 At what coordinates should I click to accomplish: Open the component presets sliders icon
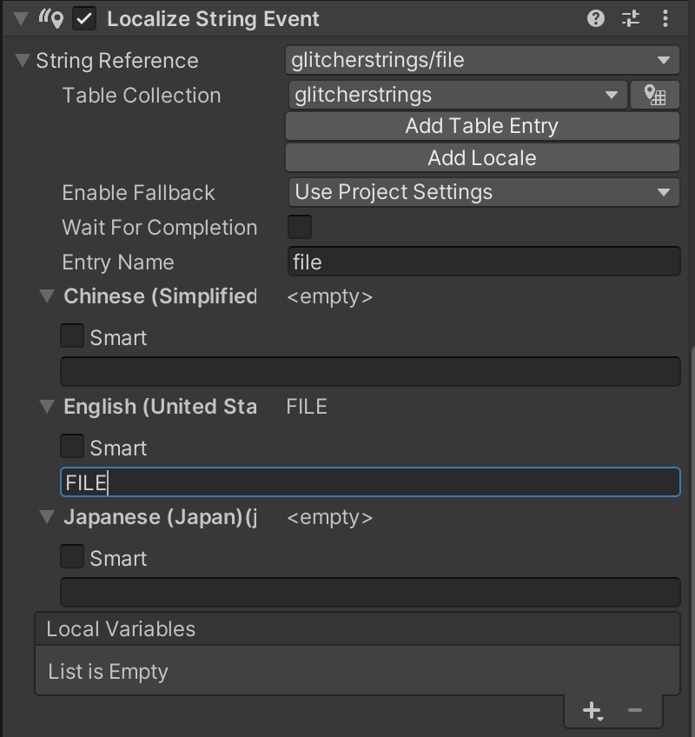631,18
